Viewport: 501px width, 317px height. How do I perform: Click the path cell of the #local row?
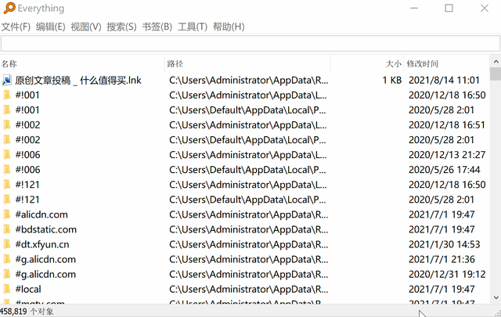click(249, 289)
